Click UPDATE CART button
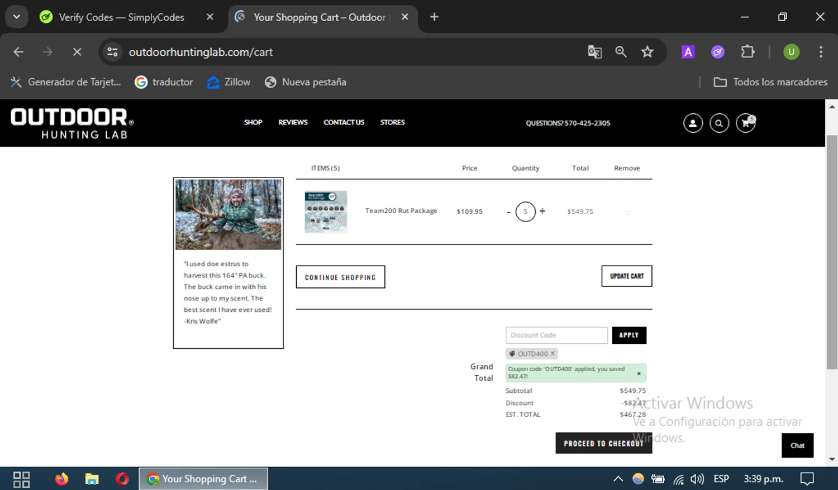Screen dimensions: 838x490 627,276
